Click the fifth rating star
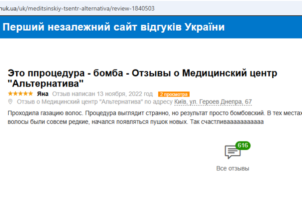 (x=31, y=94)
